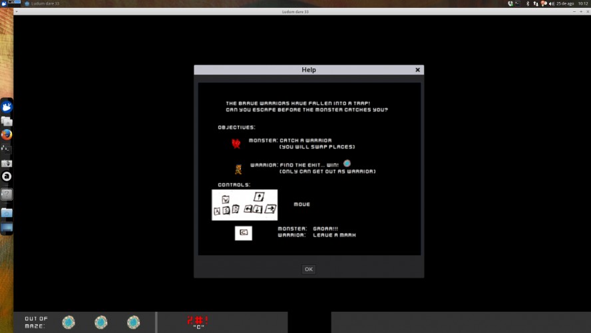Close the Help dialog with the X

click(x=417, y=70)
